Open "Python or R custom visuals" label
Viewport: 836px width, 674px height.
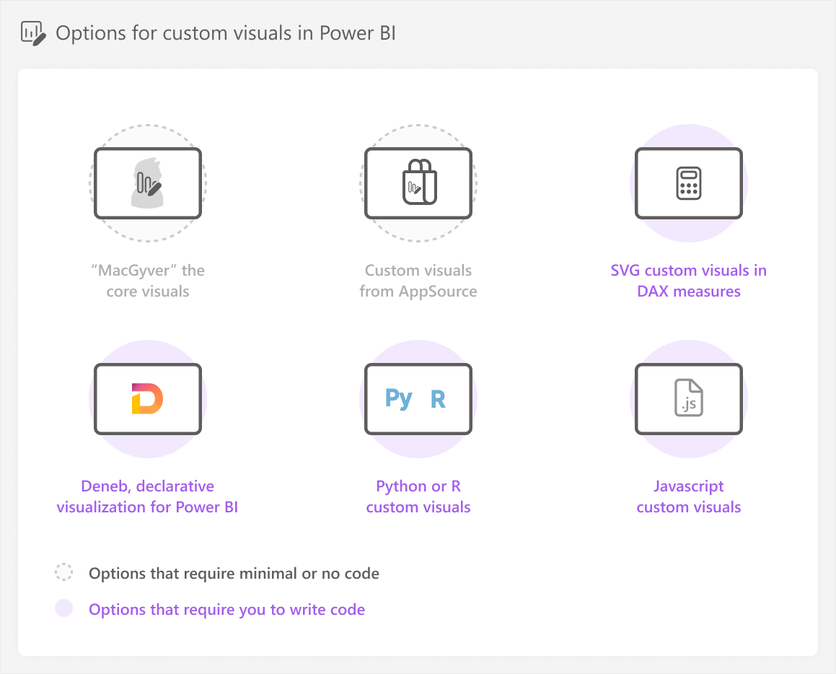(418, 496)
